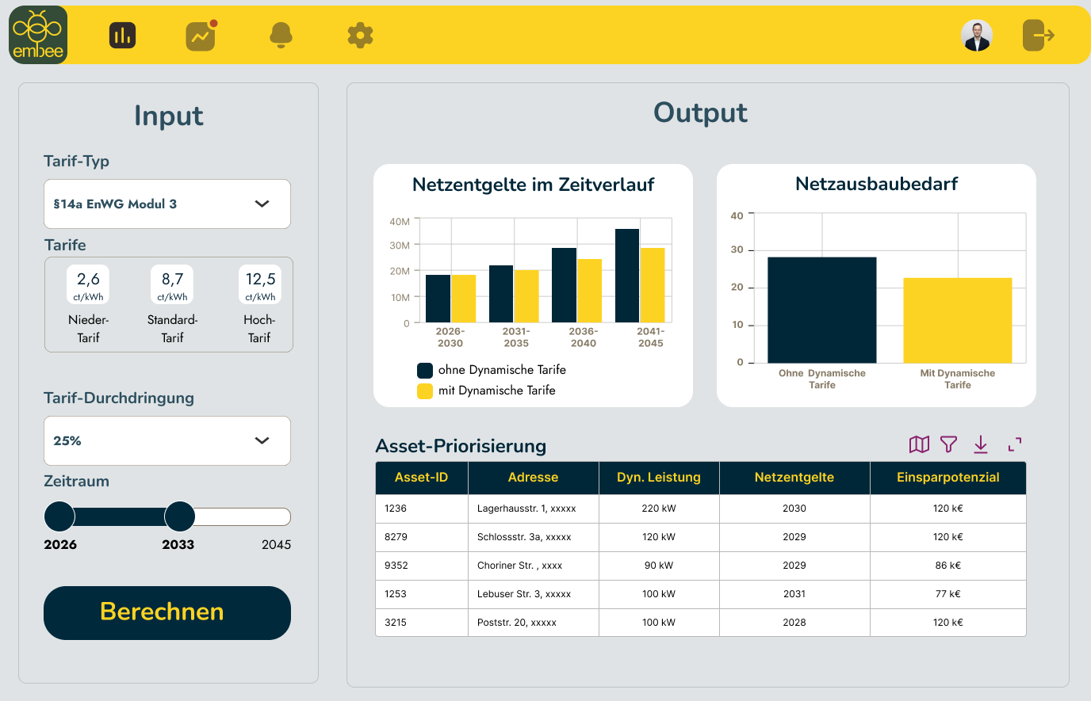This screenshot has width=1091, height=701.
Task: Click the 2033 Zeitraum slider handle
Action: 180,516
